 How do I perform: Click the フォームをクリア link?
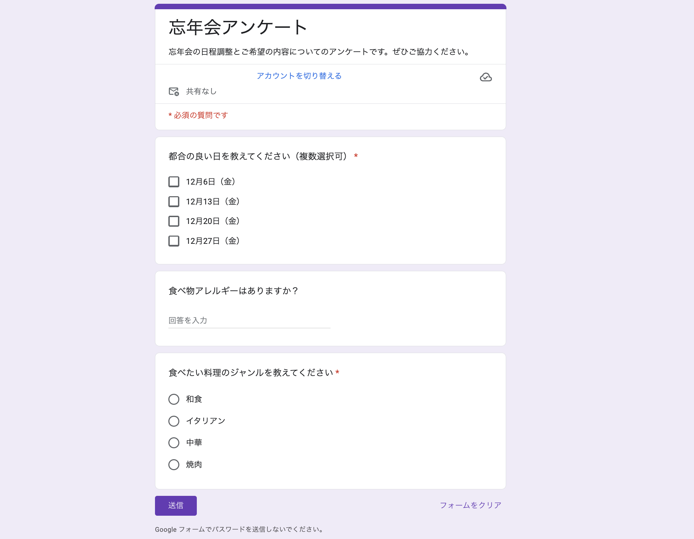point(470,505)
